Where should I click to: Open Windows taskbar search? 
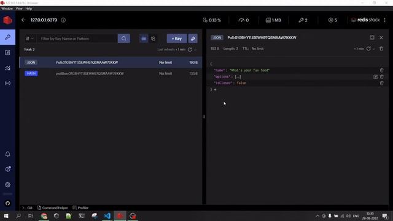[18, 215]
